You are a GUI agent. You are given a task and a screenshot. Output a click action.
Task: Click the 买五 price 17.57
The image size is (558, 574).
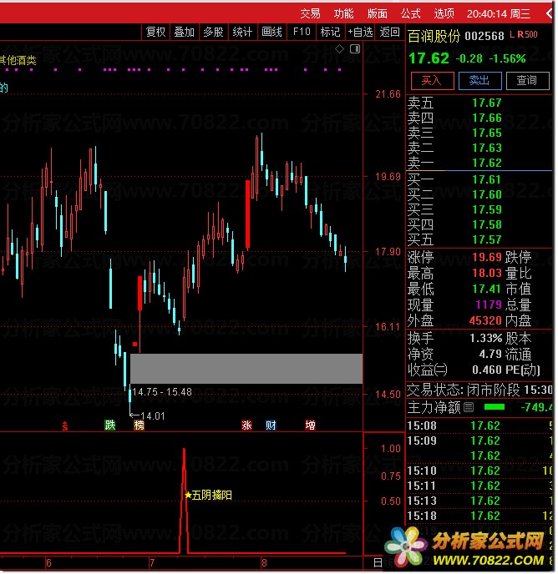[487, 239]
